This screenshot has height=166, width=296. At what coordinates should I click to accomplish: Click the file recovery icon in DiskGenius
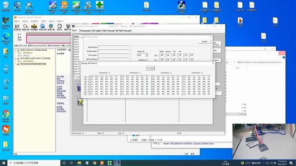34,27
